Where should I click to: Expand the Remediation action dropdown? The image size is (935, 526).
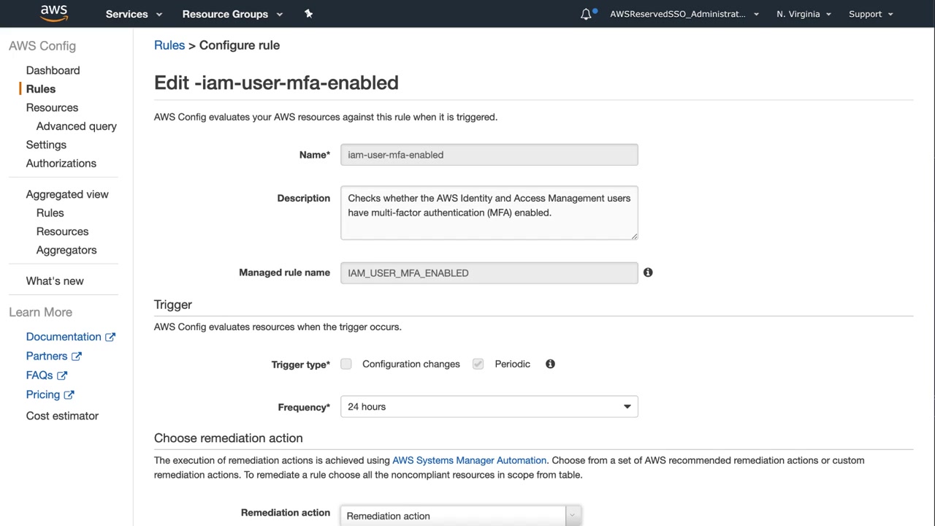tap(460, 516)
